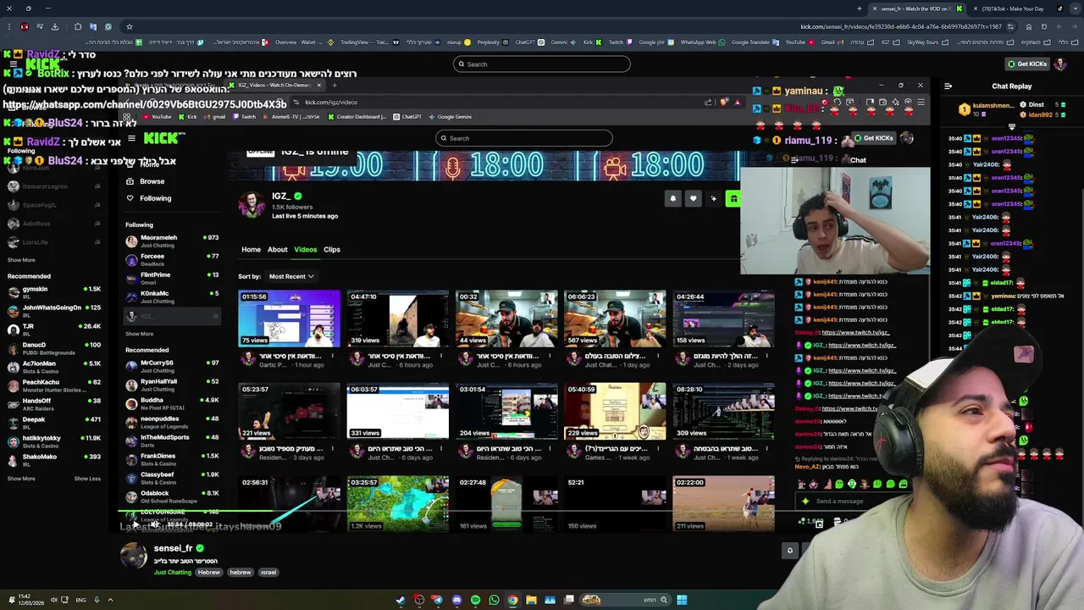Click the video player play button
The height and width of the screenshot is (610, 1084).
click(135, 524)
